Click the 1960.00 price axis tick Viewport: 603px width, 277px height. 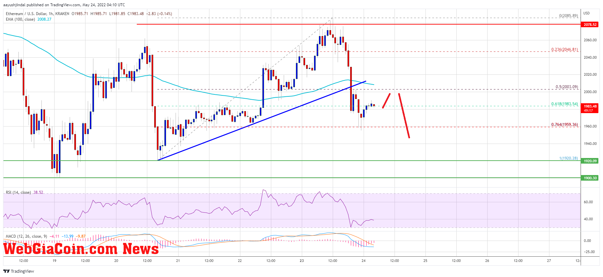coord(590,126)
